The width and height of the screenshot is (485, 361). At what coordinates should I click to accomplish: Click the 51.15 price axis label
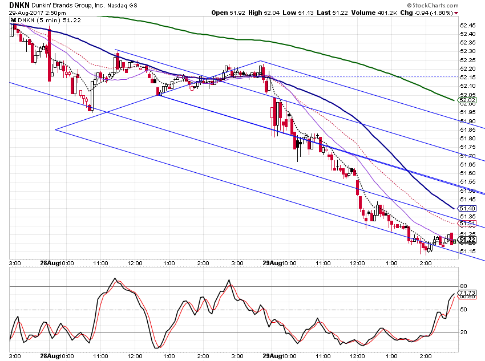[x=468, y=252]
